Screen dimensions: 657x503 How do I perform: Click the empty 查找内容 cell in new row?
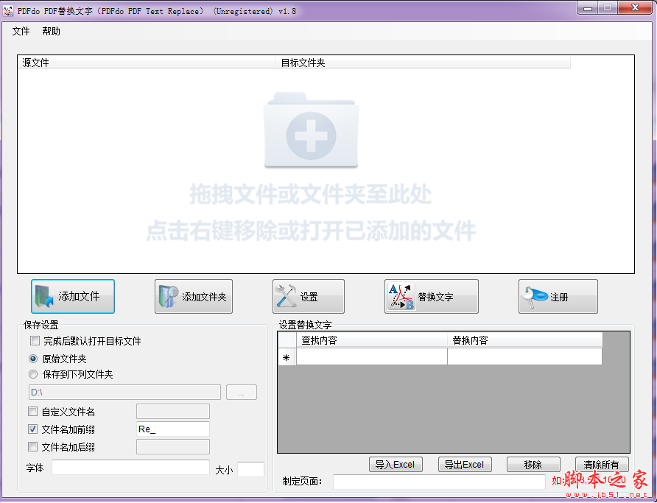tap(372, 357)
